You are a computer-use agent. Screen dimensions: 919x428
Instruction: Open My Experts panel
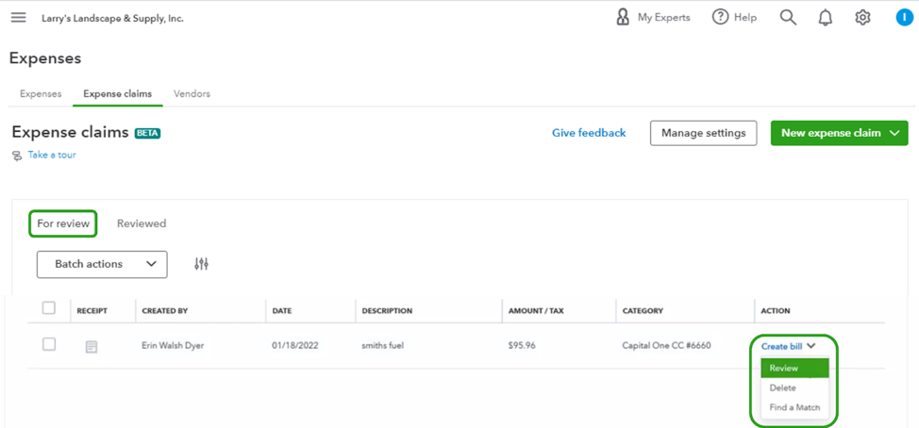[653, 18]
